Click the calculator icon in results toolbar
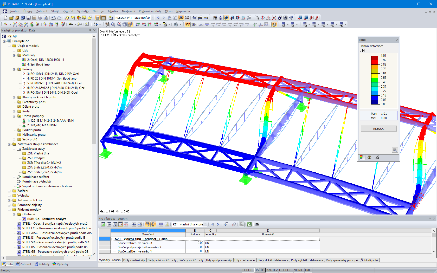 (257, 224)
